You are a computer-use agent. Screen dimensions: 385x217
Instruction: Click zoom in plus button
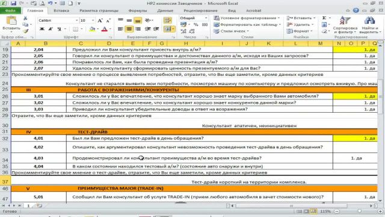point(380,212)
